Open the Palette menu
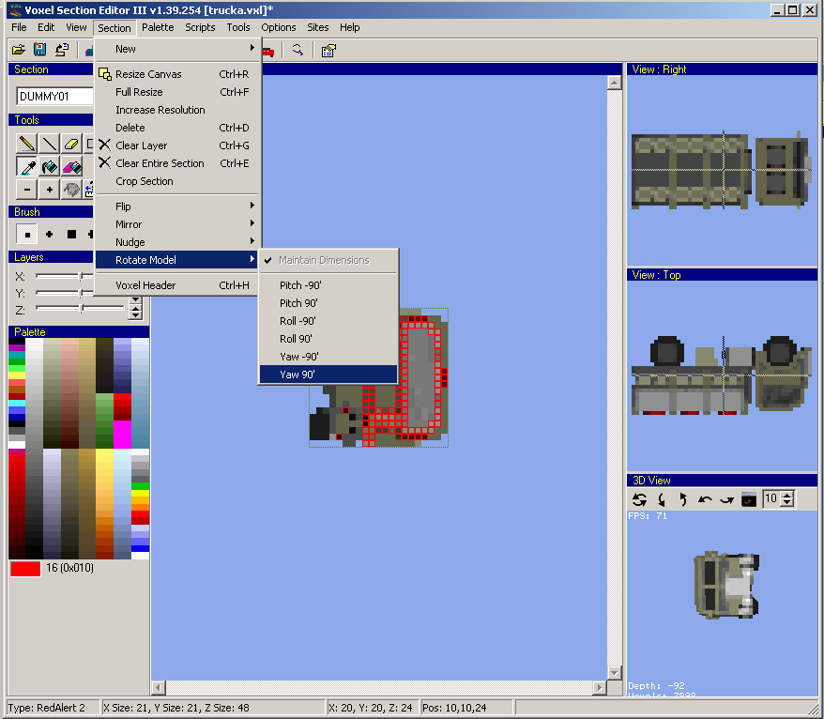The height and width of the screenshot is (719, 824). (158, 27)
